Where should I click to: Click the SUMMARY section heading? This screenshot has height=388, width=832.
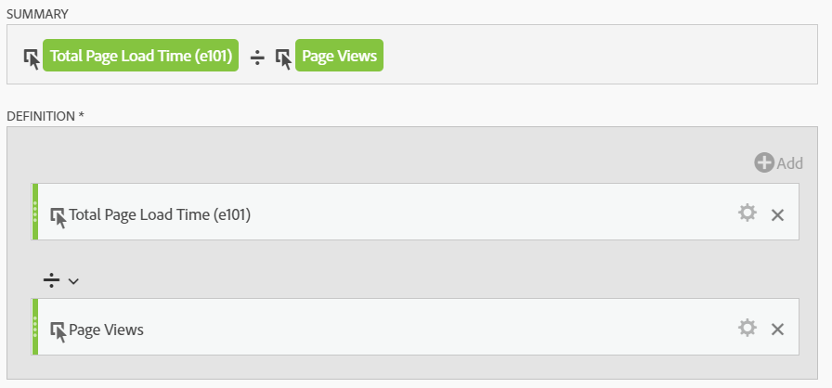click(x=37, y=14)
